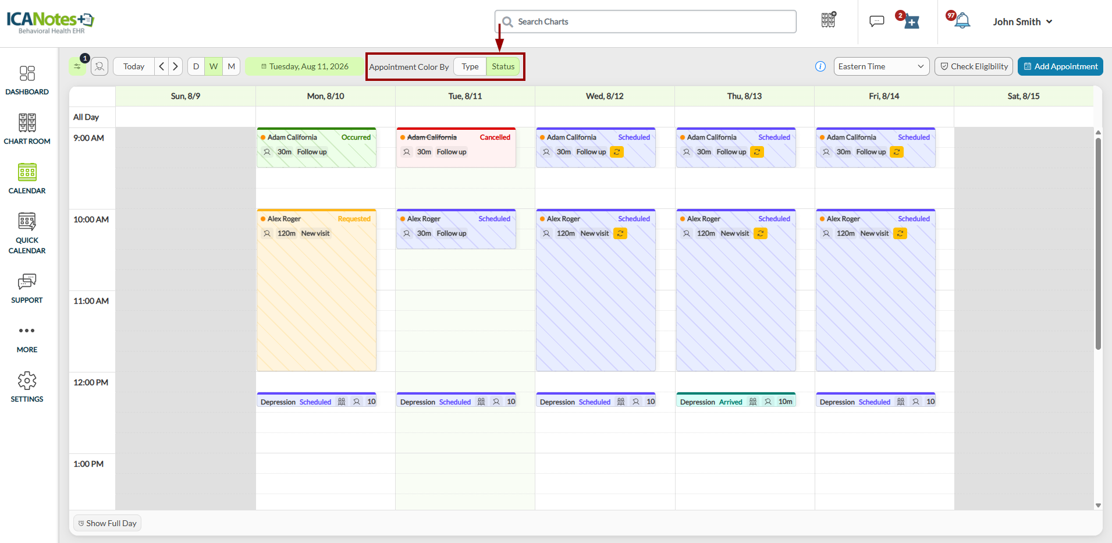Open the messages chat bubble icon

877,22
